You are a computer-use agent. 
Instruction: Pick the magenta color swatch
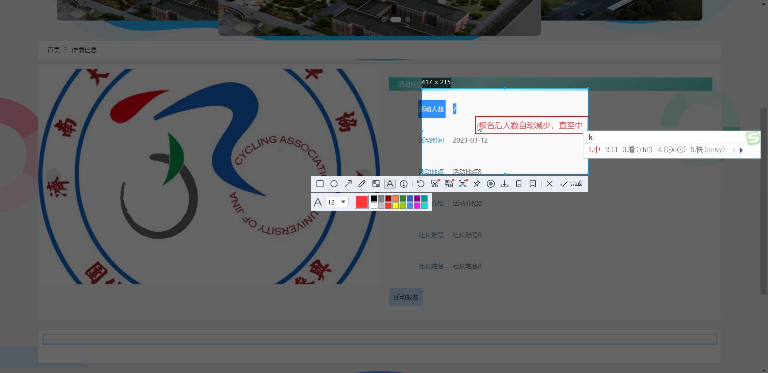pos(417,206)
